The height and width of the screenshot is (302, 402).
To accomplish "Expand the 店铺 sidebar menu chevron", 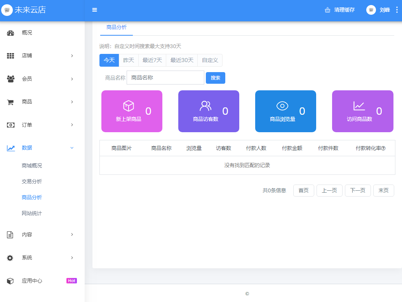I will tap(72, 56).
